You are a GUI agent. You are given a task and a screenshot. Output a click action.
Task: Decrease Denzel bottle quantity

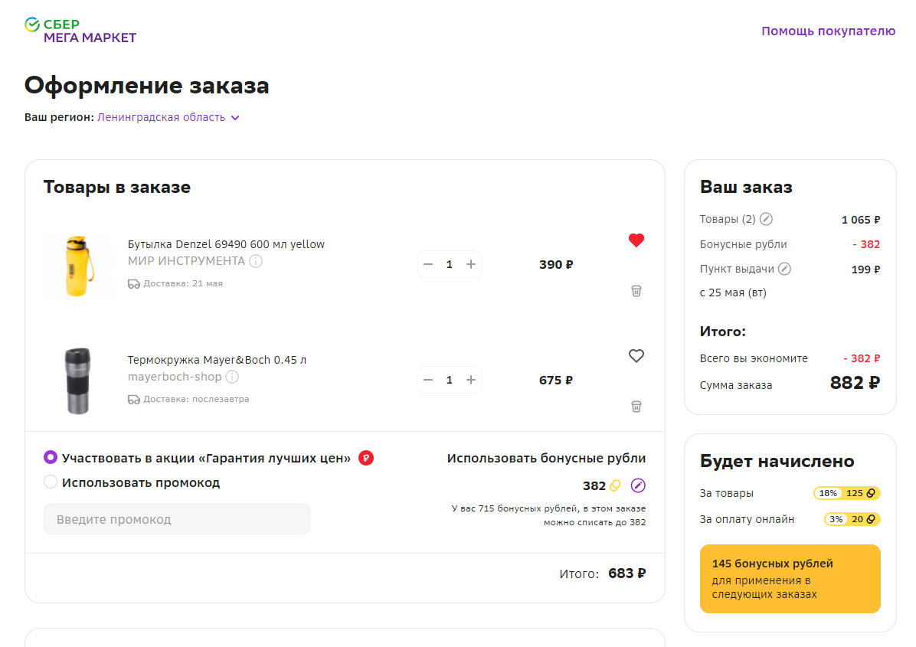point(428,264)
